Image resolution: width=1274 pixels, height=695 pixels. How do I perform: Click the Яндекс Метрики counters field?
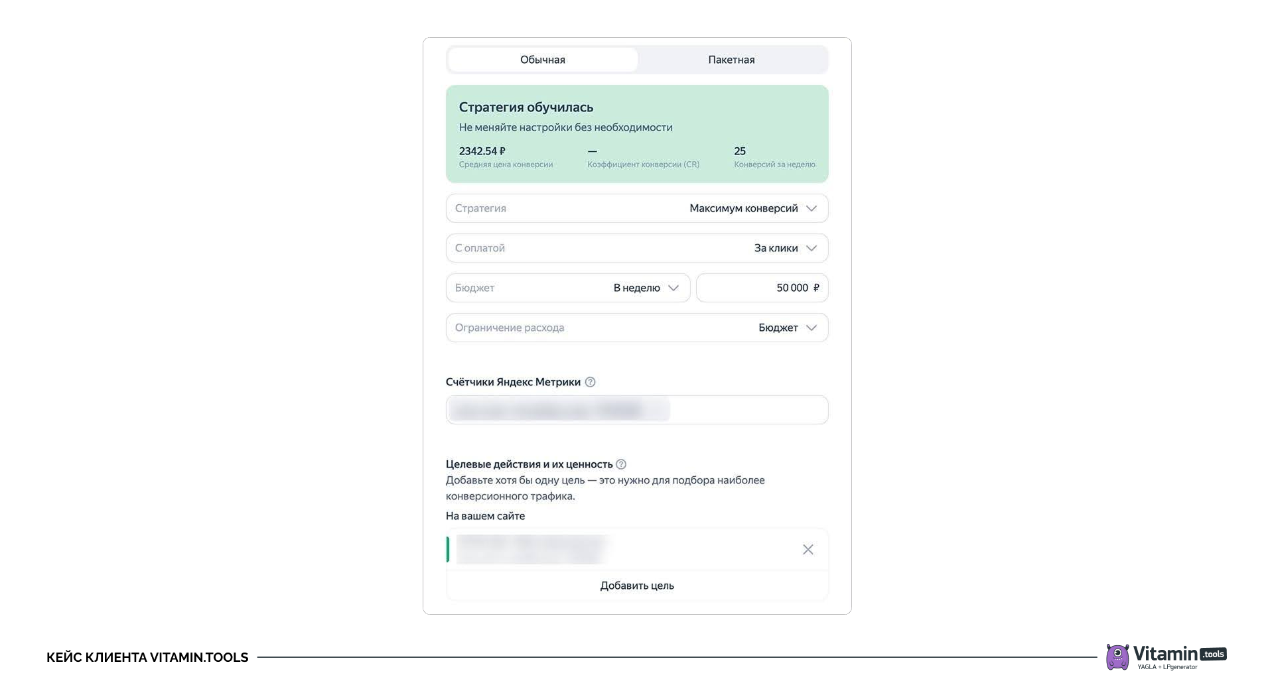(x=636, y=410)
